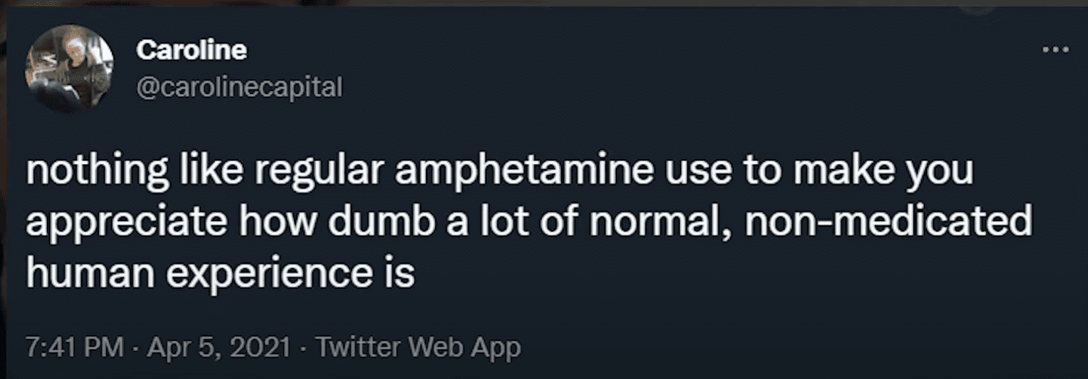Open the Apr 5, 2021 date link
The image size is (1088, 379).
coord(218,347)
